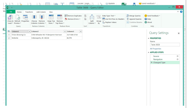Screen dimensions: 187x108
Task: Click the 'BC/TR' cell
Action: (74, 38)
